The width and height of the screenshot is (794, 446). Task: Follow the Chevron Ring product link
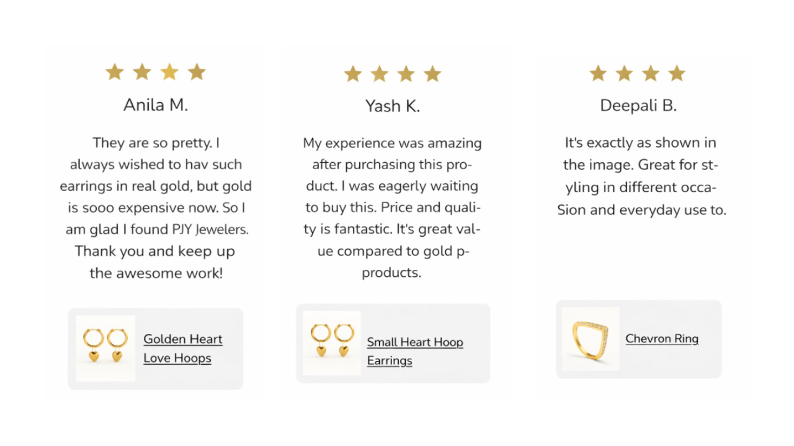[x=662, y=339]
